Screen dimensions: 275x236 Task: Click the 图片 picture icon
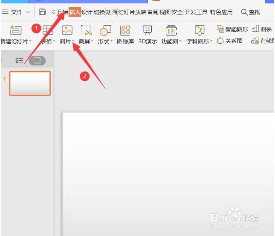tap(67, 30)
